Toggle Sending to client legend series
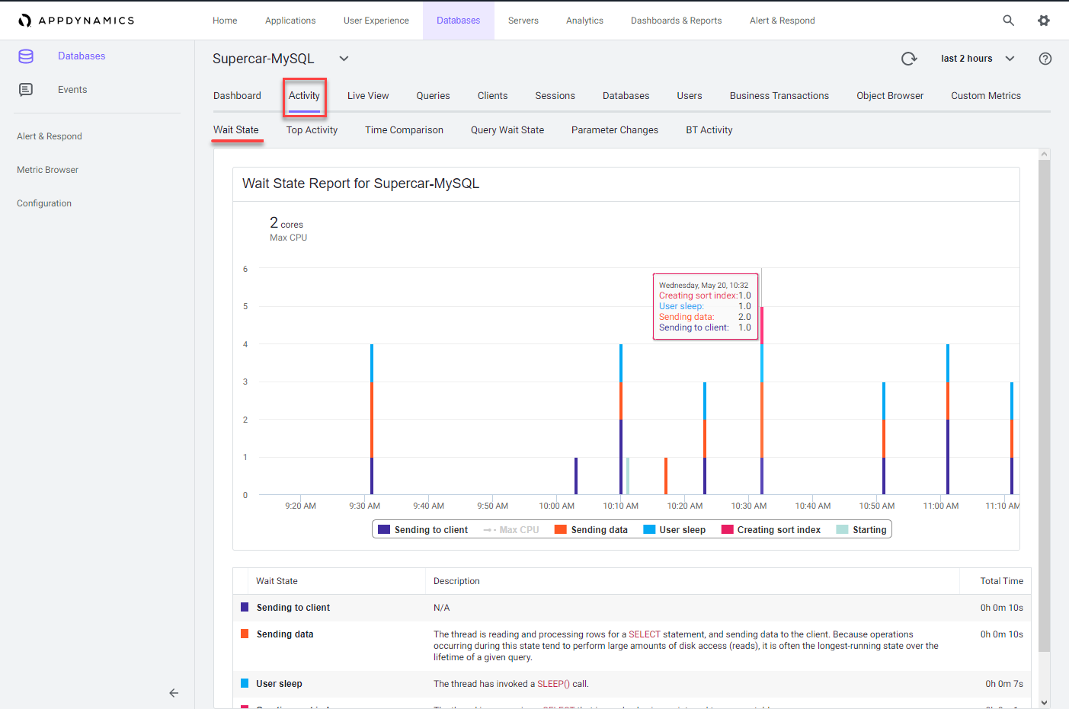This screenshot has height=709, width=1069. 423,530
